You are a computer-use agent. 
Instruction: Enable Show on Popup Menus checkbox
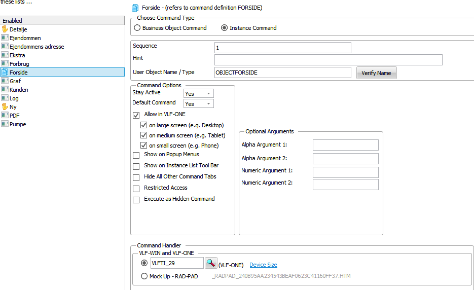(x=136, y=155)
